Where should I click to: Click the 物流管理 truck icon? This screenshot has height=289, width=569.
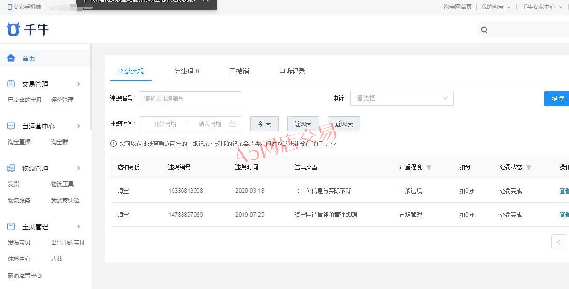pyautogui.click(x=11, y=168)
